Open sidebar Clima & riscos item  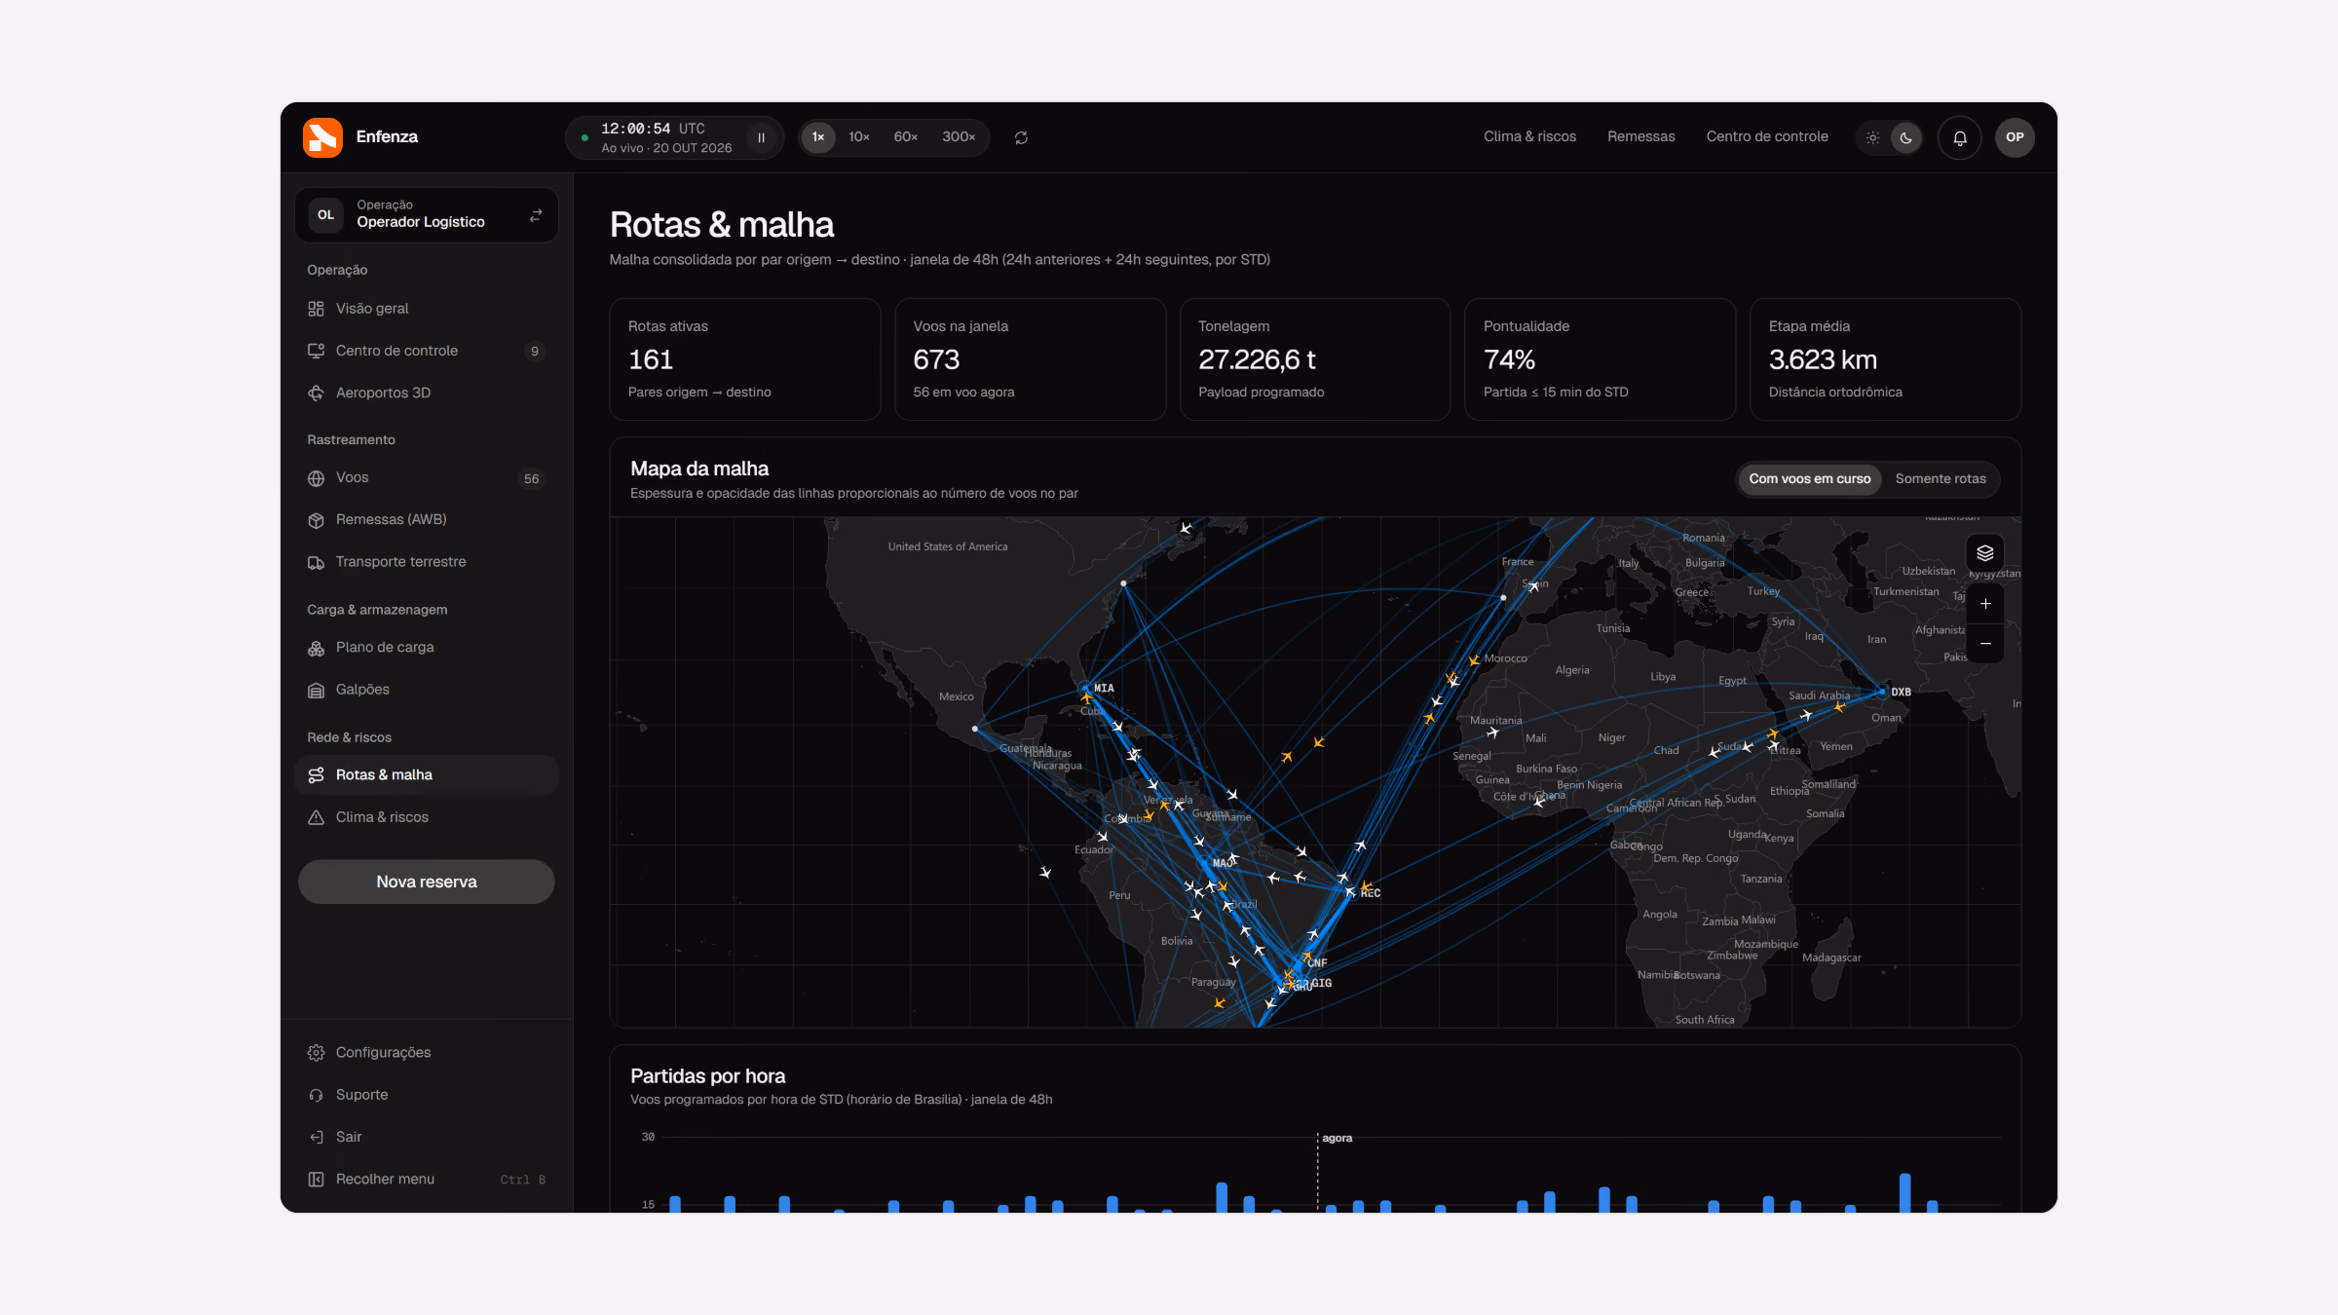[426, 817]
